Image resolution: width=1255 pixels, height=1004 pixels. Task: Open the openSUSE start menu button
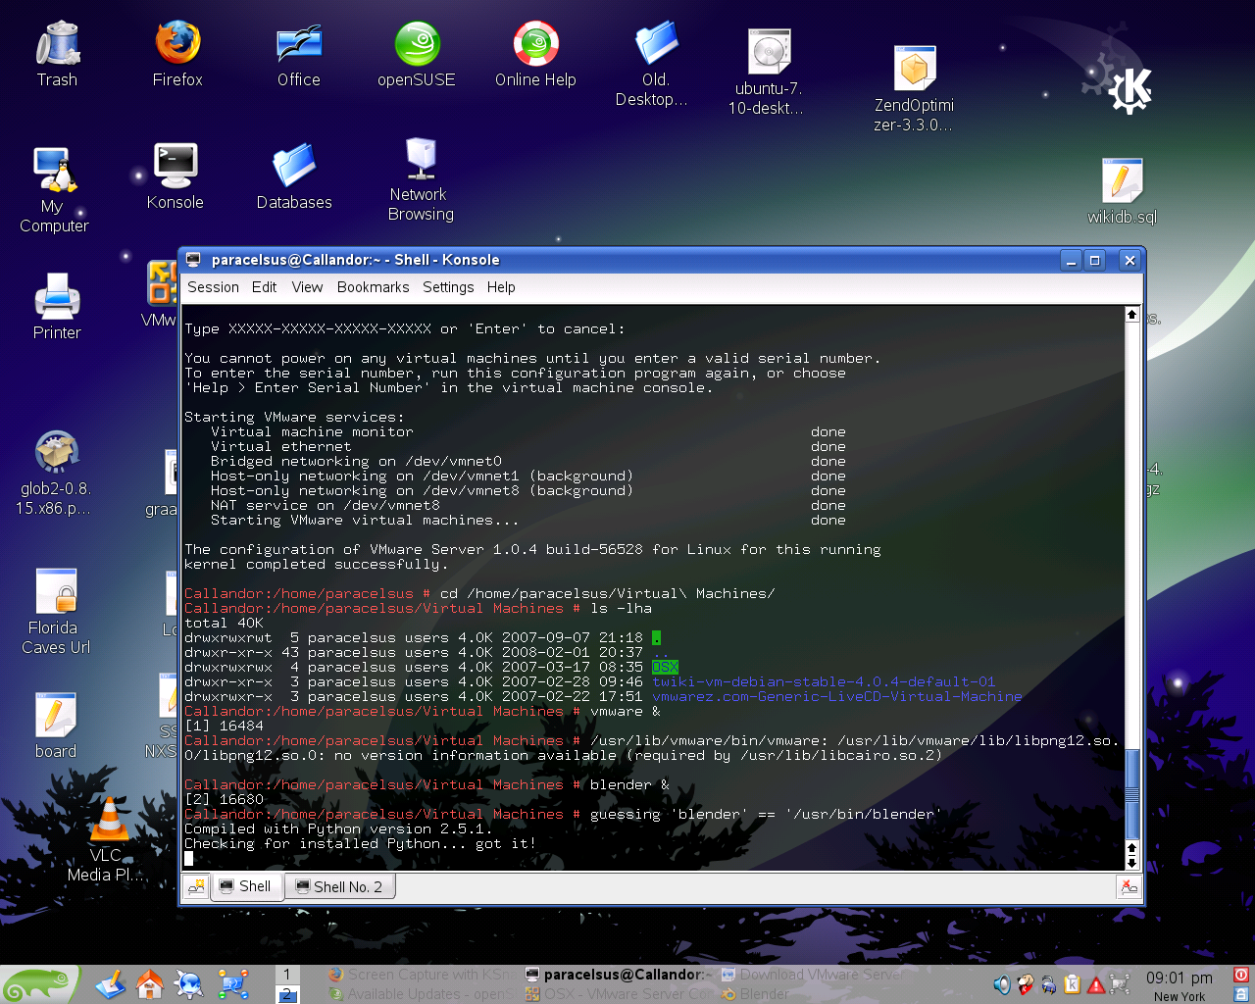coord(39,984)
